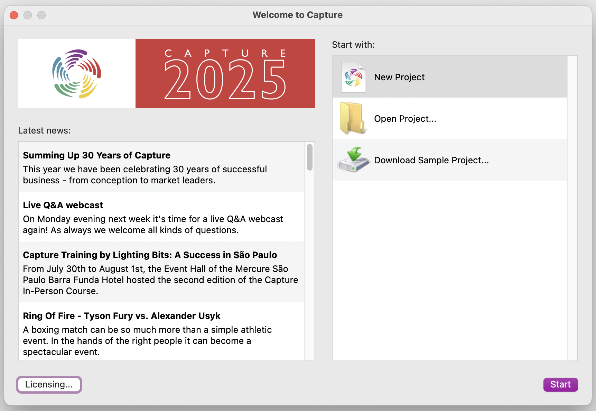
Task: Click the purple Start button
Action: pos(560,384)
